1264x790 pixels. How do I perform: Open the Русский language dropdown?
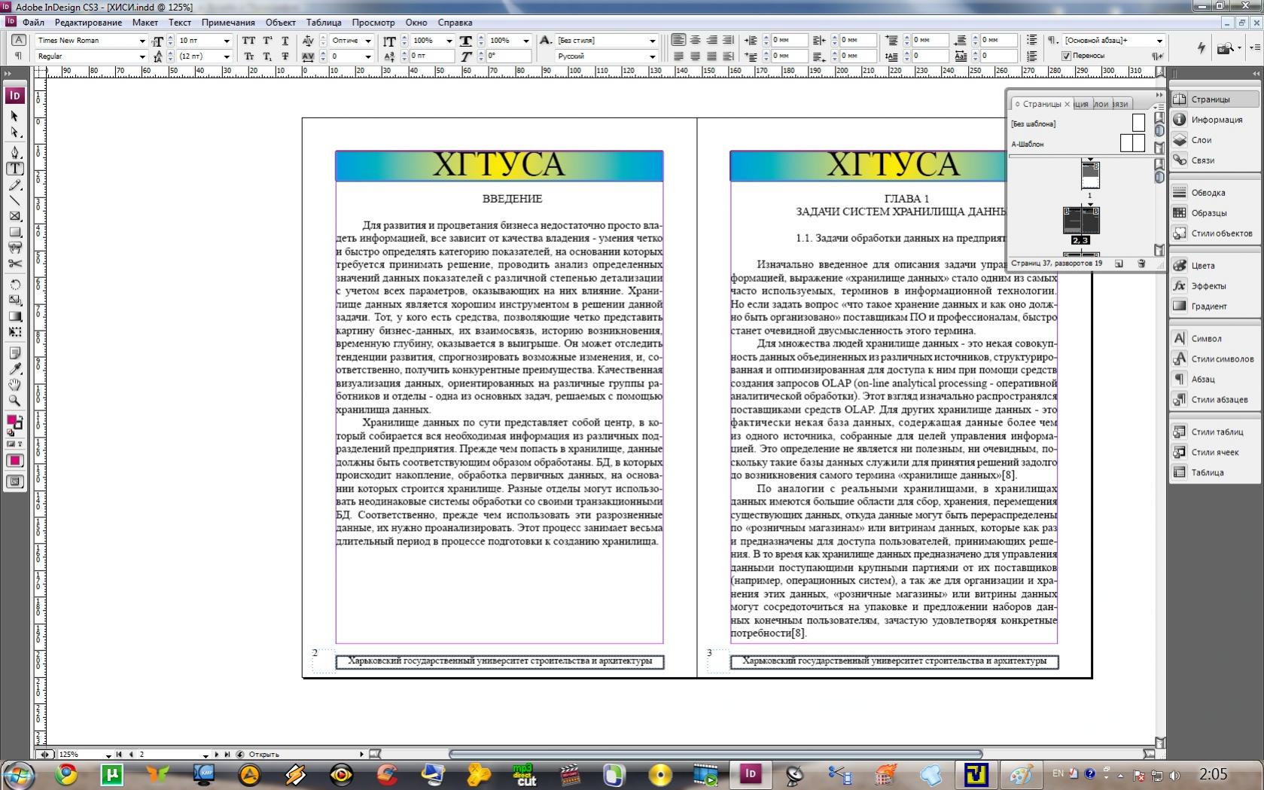(x=653, y=56)
